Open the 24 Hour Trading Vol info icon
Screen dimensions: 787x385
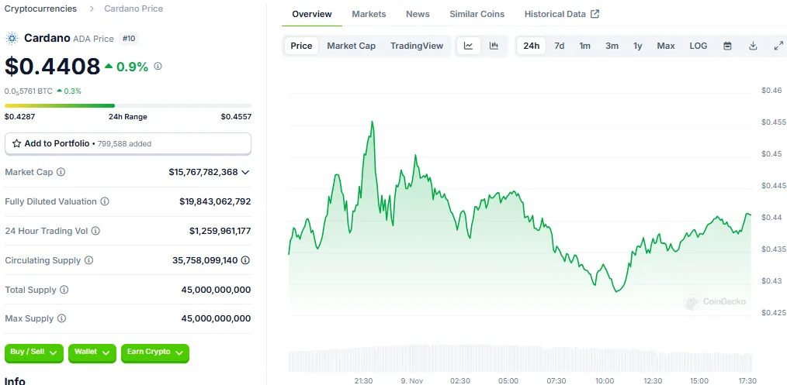(95, 231)
